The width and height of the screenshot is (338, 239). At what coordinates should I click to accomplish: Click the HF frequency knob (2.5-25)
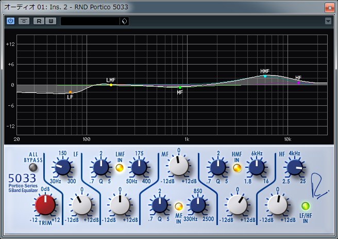click(x=295, y=167)
